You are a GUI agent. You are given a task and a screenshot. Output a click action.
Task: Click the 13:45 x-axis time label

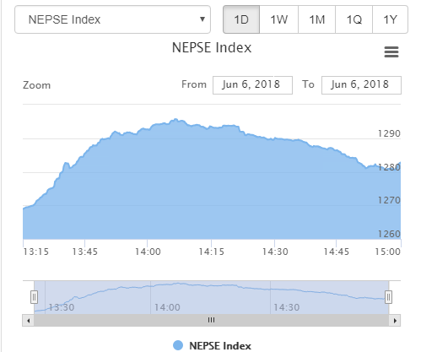click(85, 252)
